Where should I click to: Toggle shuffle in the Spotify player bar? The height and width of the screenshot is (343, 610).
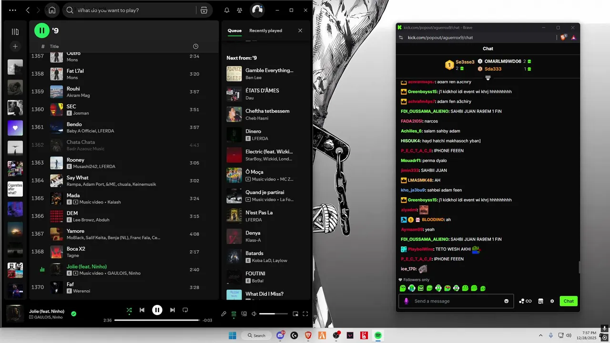(129, 310)
